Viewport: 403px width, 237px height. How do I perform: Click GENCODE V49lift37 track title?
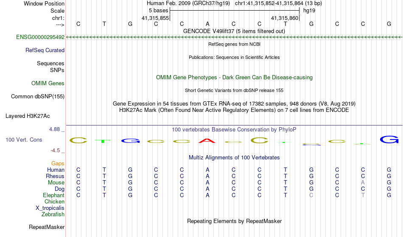pos(234,31)
